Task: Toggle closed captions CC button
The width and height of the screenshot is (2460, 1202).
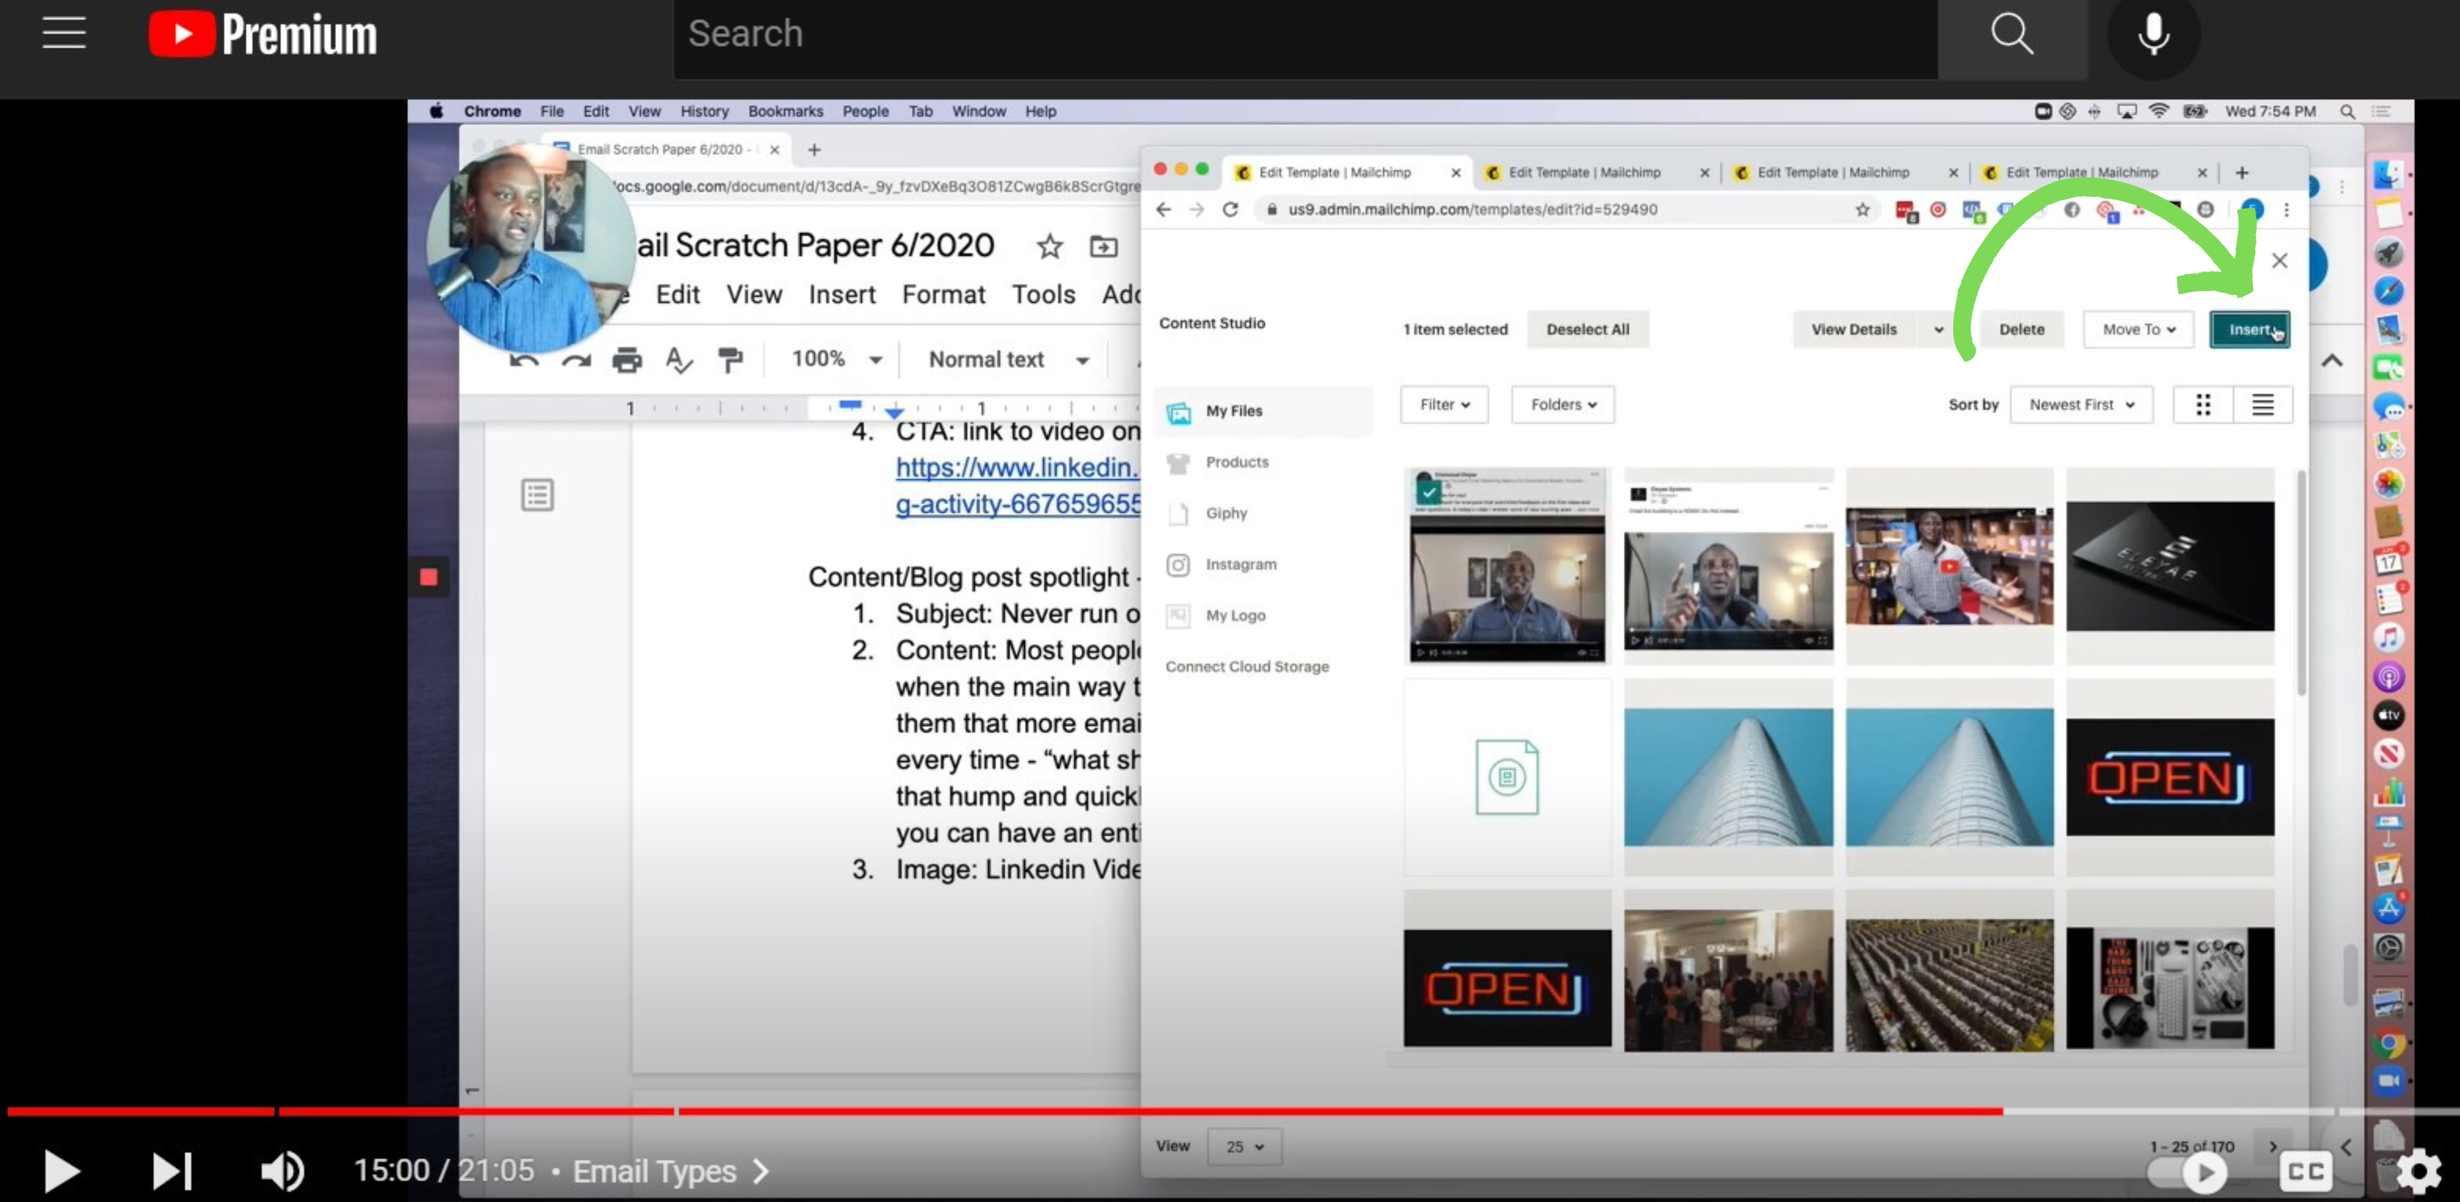Action: click(x=2306, y=1171)
